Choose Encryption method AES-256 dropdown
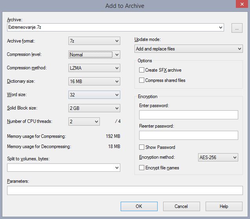250x219 pixels. (218, 158)
